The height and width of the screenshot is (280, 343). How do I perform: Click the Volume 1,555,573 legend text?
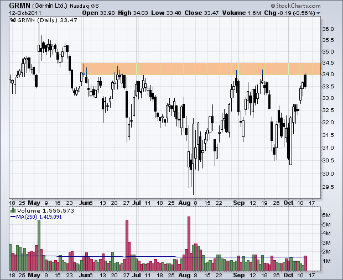tap(45, 210)
